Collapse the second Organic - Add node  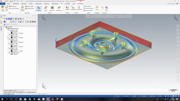click(8, 35)
